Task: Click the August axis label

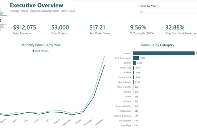Action: pyautogui.click(x=57, y=122)
